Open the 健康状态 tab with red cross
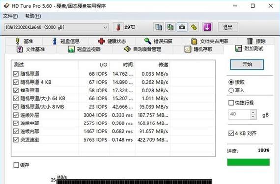 tap(112, 41)
